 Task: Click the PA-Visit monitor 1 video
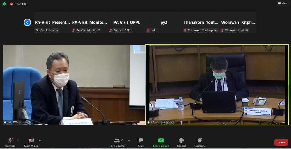(217, 85)
